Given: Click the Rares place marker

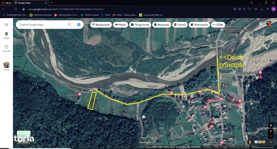Looking at the screenshot, I should (x=194, y=130).
